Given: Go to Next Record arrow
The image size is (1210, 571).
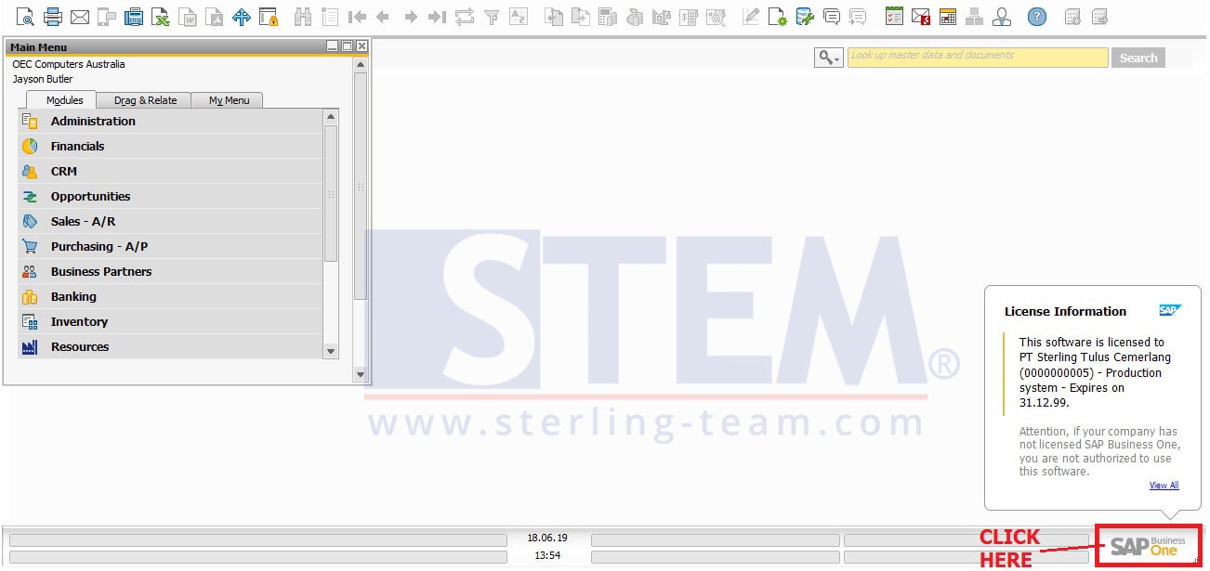Looking at the screenshot, I should [x=411, y=17].
